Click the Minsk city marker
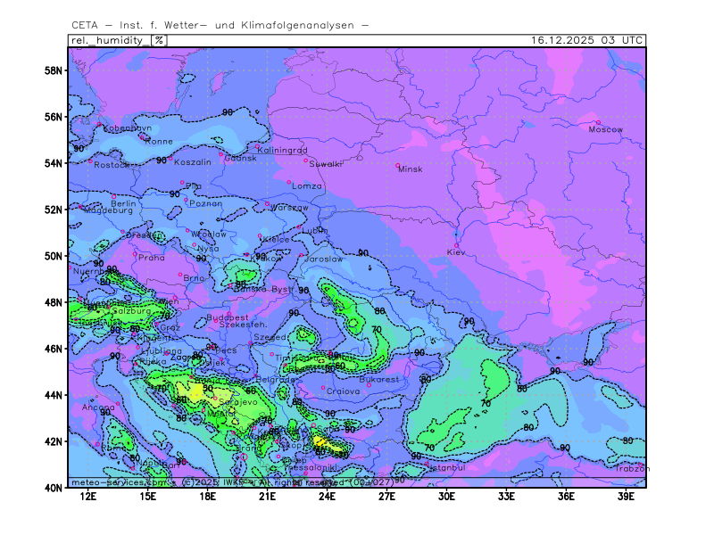Image resolution: width=714 pixels, height=535 pixels. pos(398,165)
